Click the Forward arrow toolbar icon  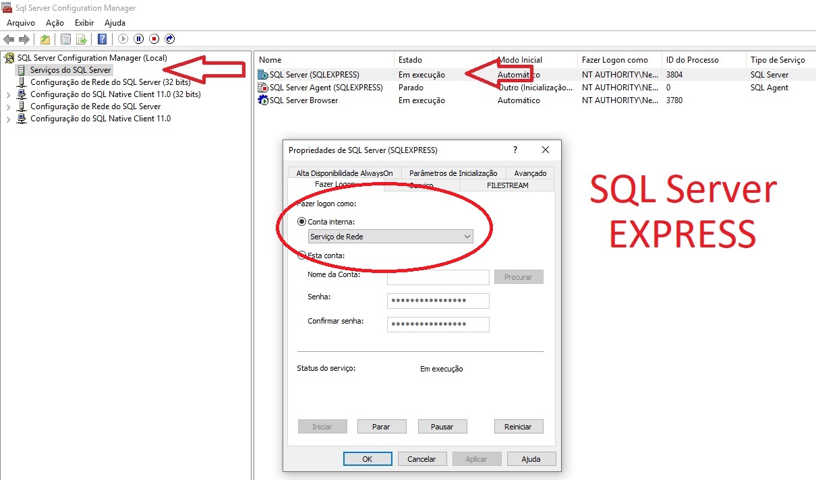click(24, 39)
